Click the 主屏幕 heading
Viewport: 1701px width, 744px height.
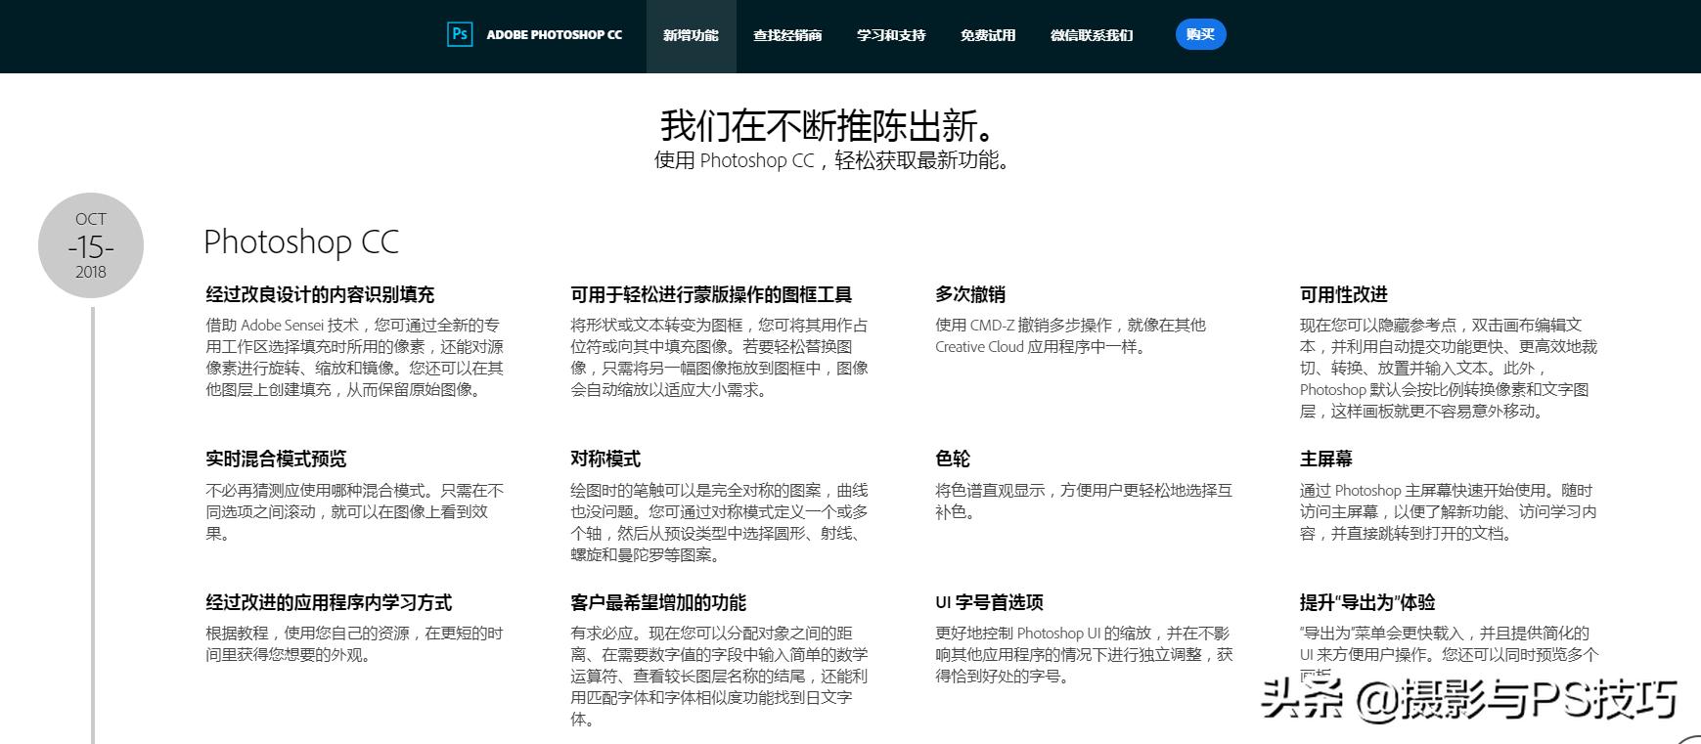tap(1326, 459)
